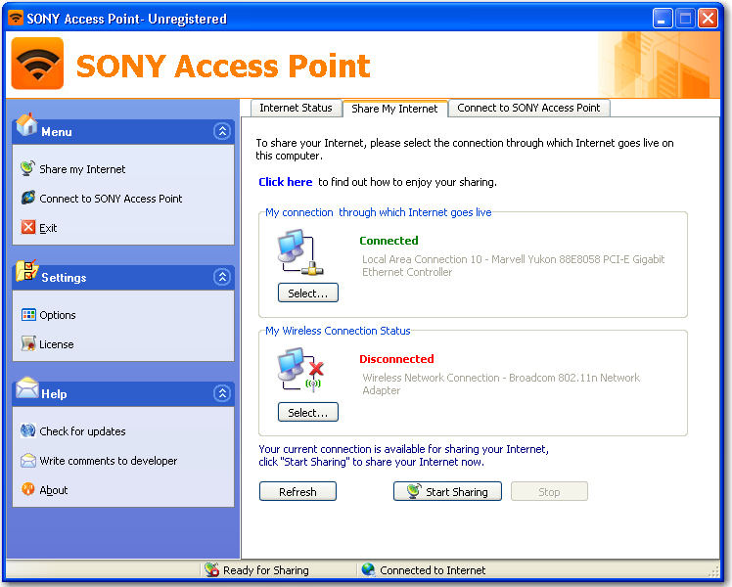The image size is (732, 587).
Task: Switch to the Internet Status tab
Action: 296,108
